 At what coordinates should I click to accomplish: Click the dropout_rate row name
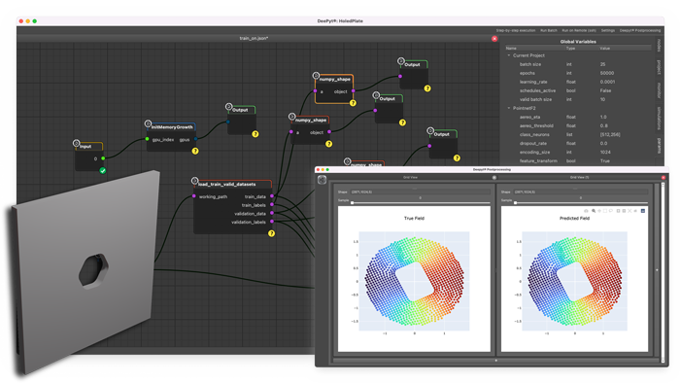click(533, 143)
